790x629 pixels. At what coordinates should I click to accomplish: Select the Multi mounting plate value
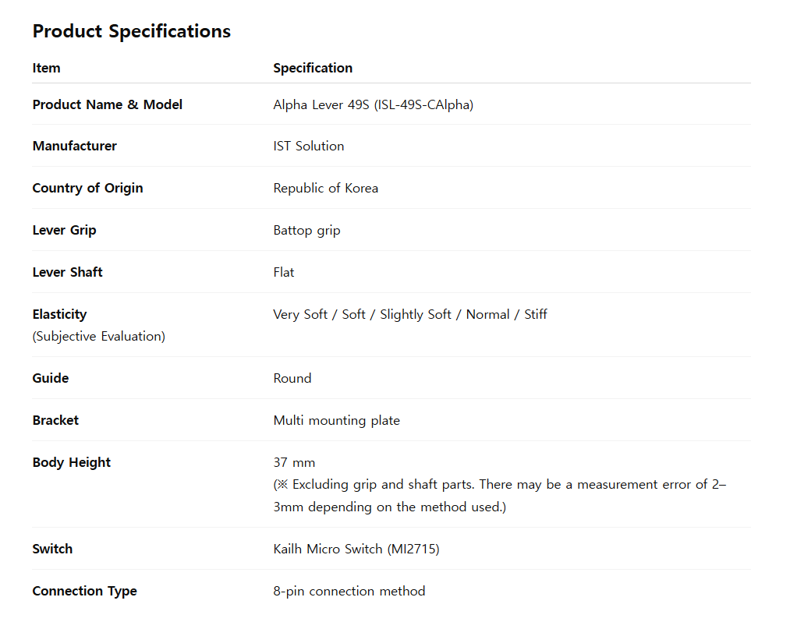337,421
